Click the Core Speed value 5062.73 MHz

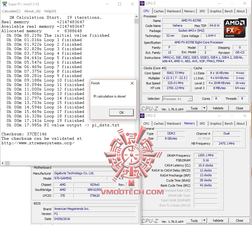pyautogui.click(x=175, y=73)
